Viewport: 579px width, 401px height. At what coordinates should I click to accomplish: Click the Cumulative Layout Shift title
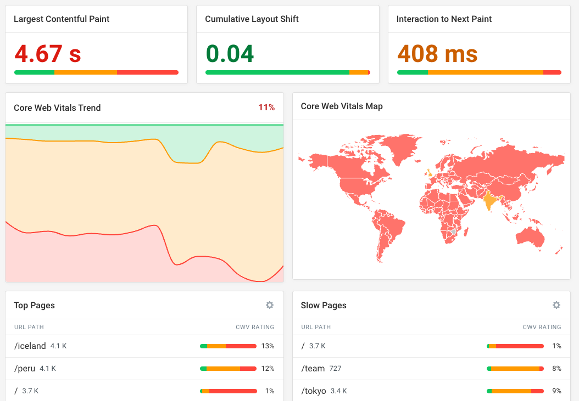point(252,19)
